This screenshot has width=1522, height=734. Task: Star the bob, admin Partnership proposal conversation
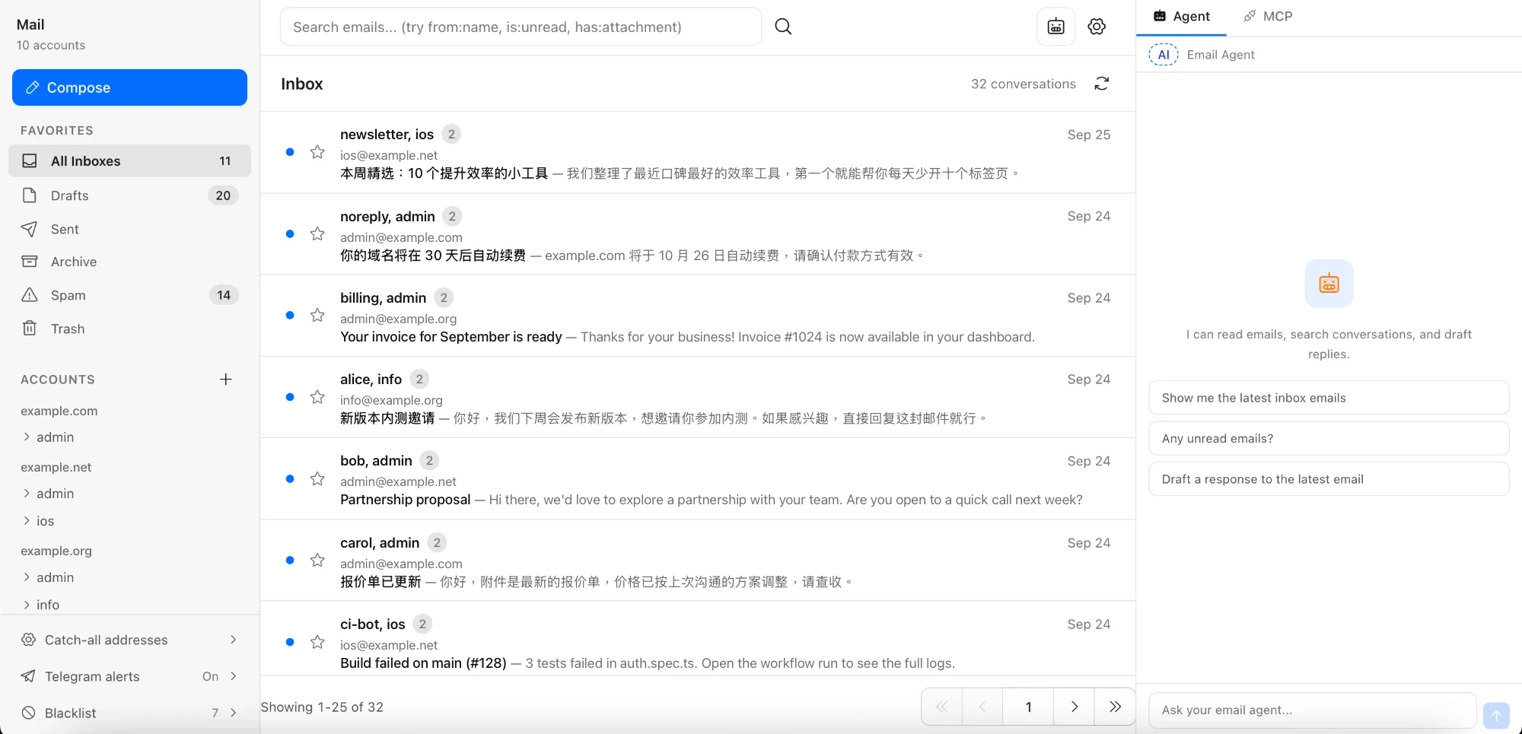click(x=318, y=478)
